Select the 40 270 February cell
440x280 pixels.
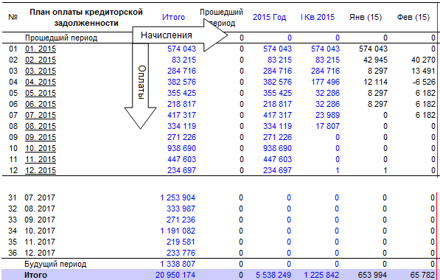(x=423, y=60)
